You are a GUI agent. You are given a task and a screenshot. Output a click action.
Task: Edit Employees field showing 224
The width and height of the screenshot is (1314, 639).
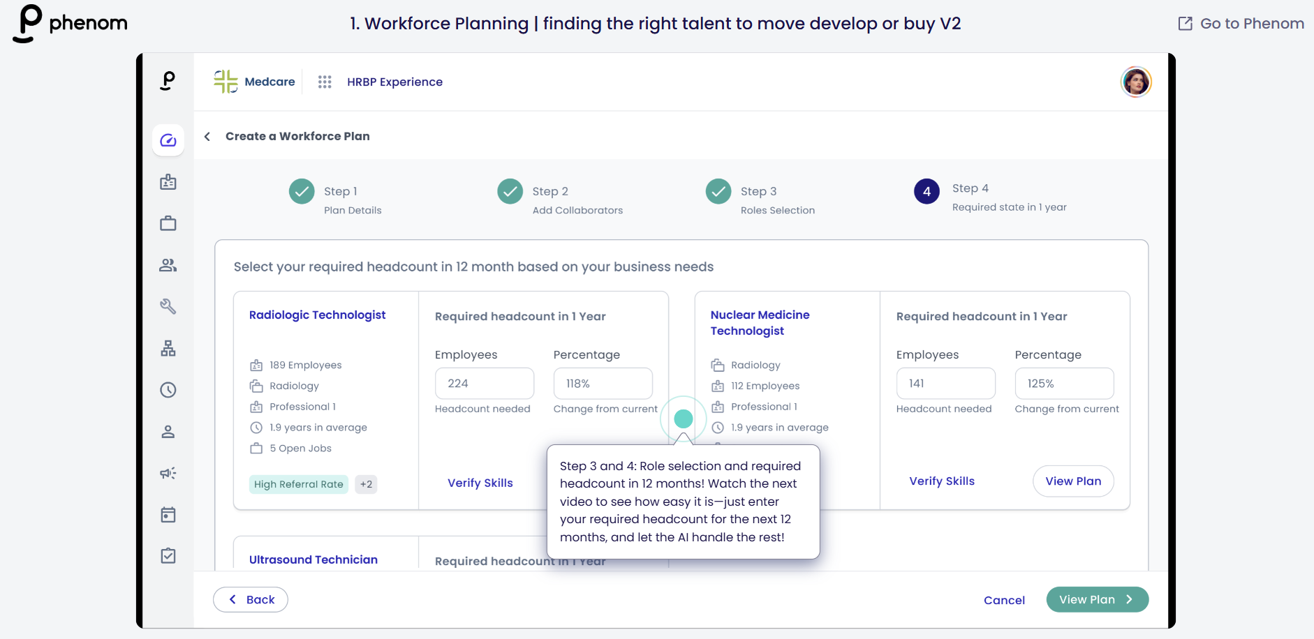tap(485, 384)
